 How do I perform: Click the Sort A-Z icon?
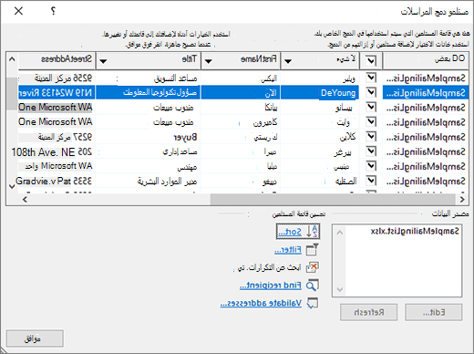click(x=312, y=232)
